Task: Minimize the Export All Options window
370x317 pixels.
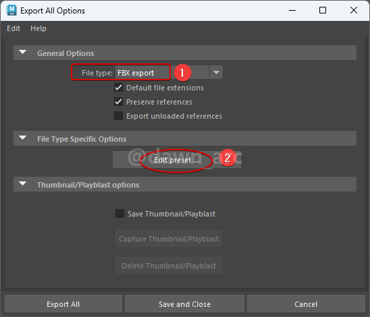Action: point(292,10)
